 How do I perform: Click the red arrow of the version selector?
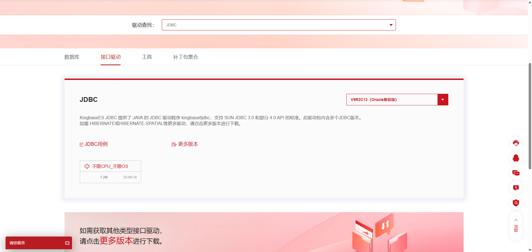(x=443, y=100)
